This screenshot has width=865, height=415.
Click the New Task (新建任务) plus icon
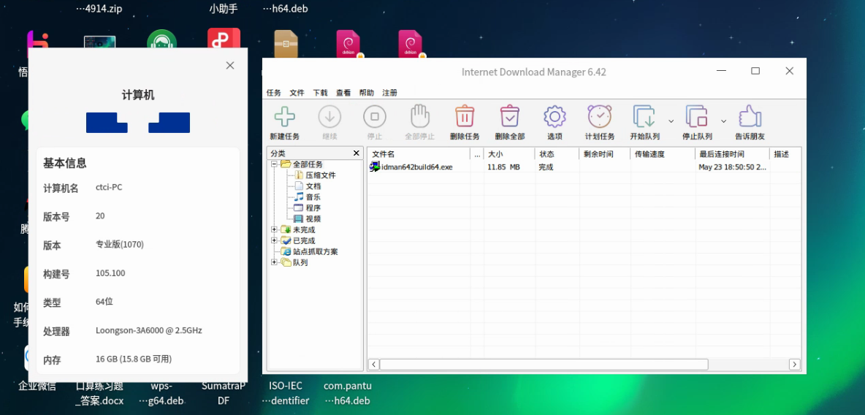[x=285, y=117]
